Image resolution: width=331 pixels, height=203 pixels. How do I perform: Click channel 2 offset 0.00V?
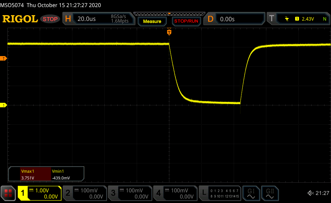pos(96,197)
